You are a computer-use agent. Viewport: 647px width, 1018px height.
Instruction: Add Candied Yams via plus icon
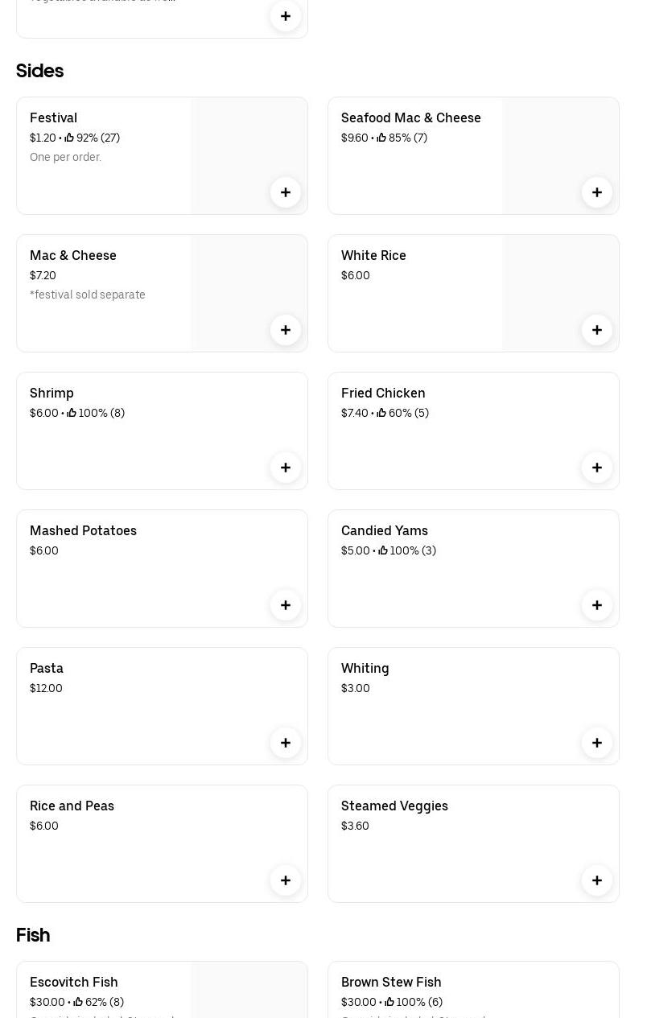click(x=597, y=605)
